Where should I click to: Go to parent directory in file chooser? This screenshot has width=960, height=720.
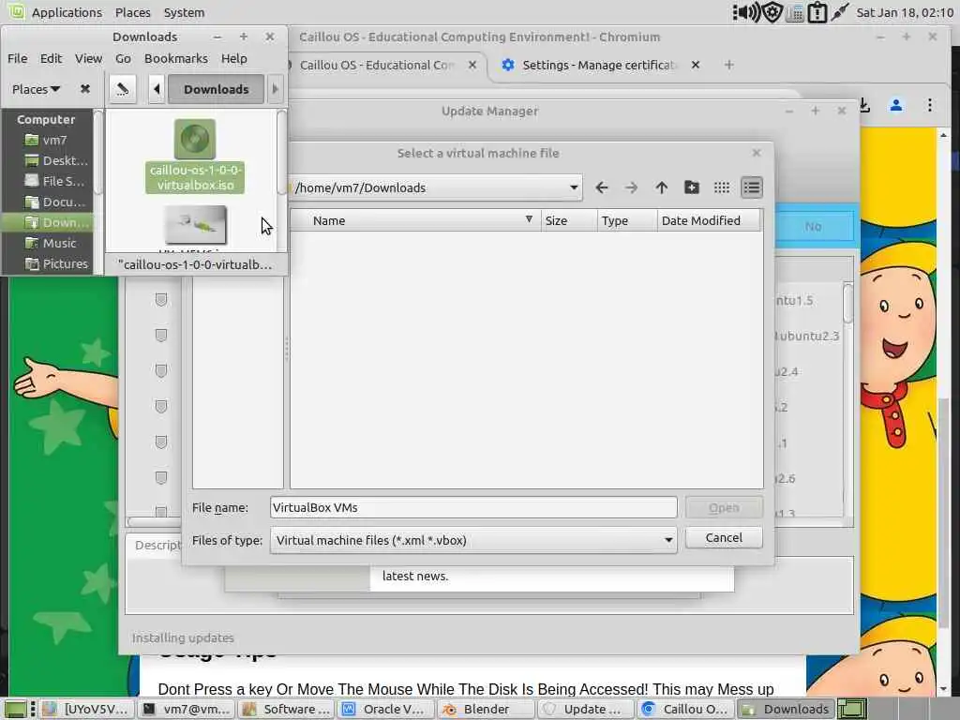pos(661,187)
